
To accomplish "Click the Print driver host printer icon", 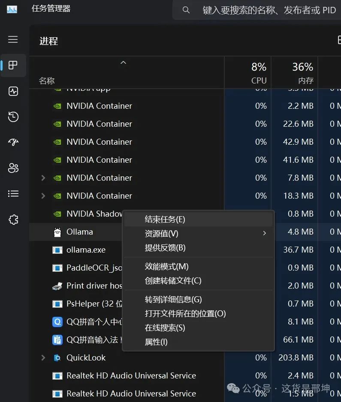I will tap(57, 286).
